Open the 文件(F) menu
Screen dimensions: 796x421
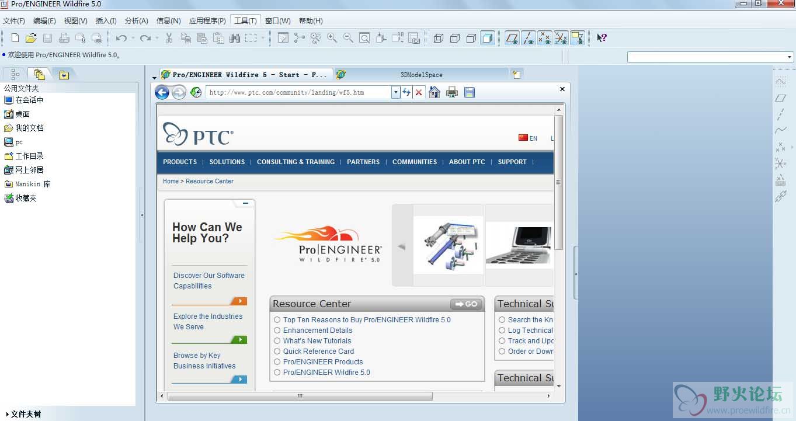point(14,21)
